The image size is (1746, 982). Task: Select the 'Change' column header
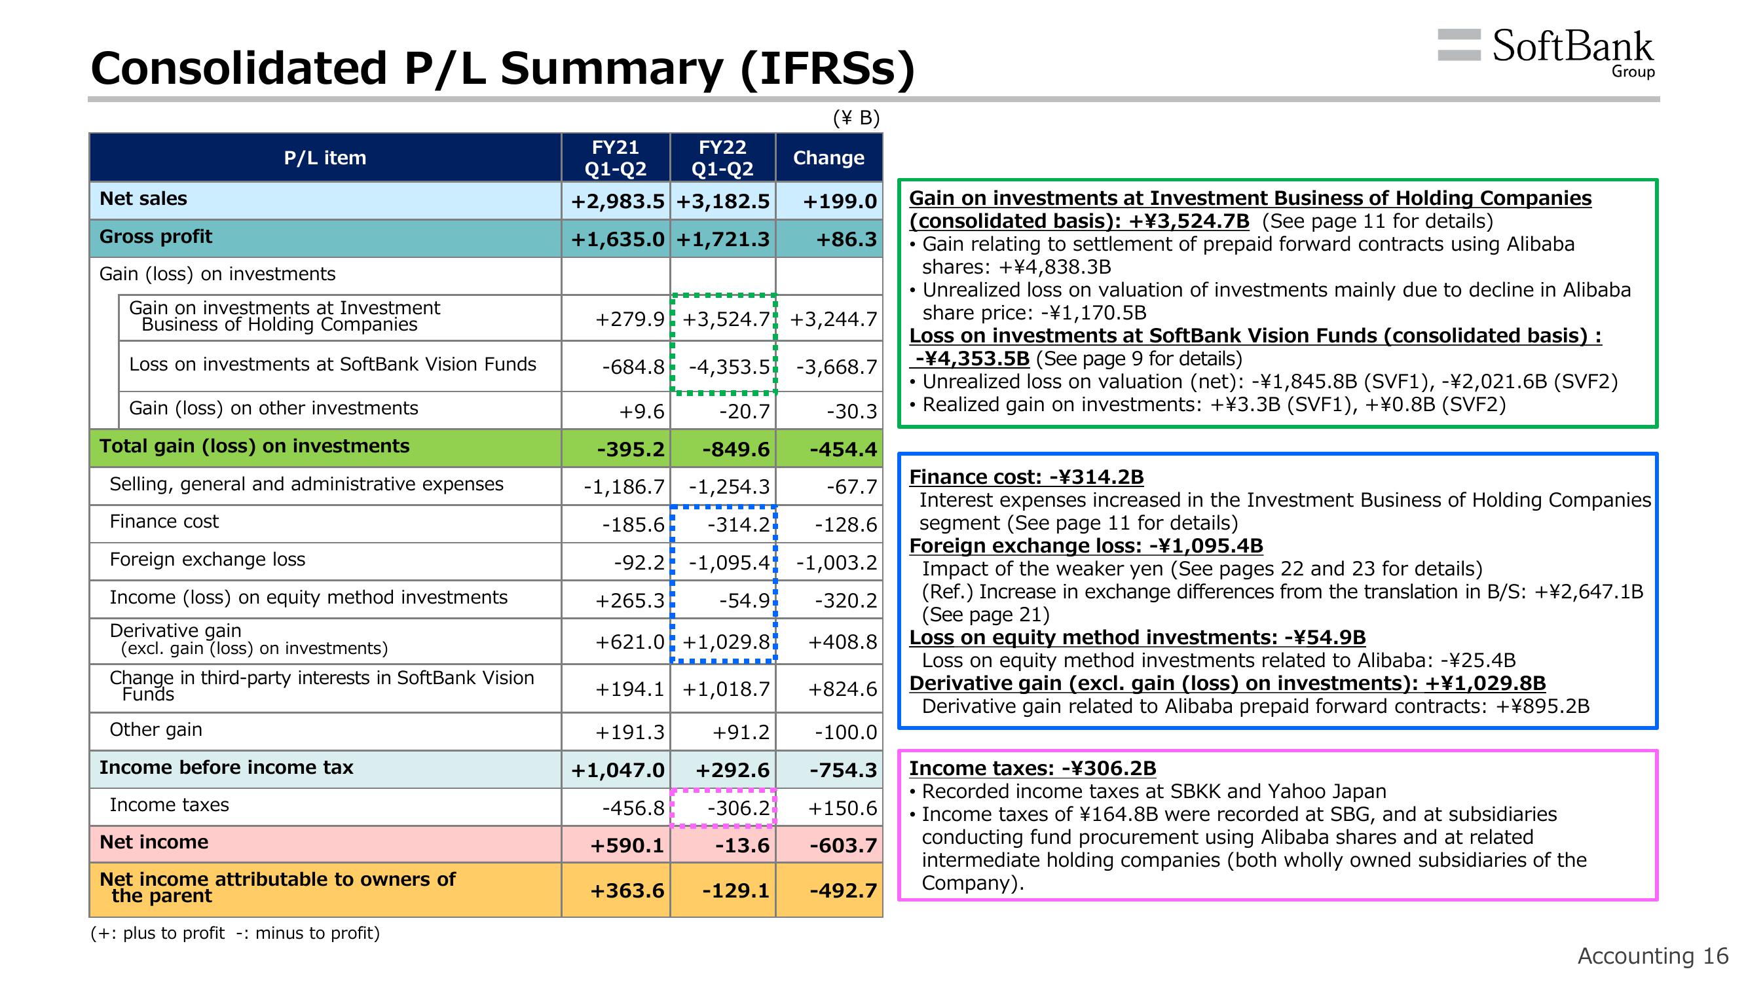[x=829, y=158]
